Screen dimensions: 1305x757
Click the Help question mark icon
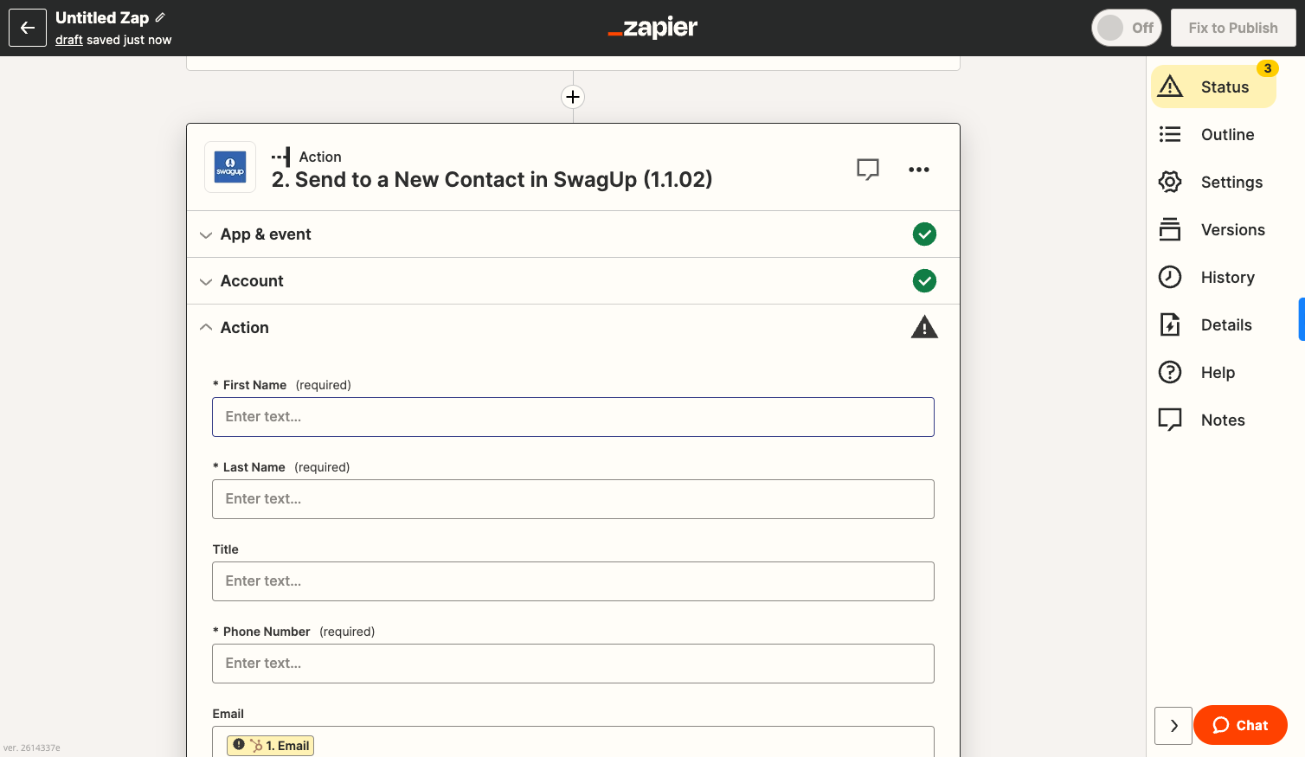pos(1170,372)
